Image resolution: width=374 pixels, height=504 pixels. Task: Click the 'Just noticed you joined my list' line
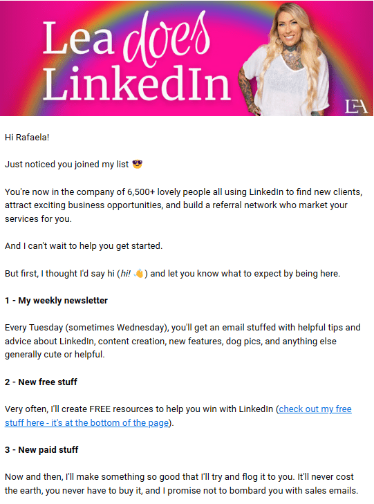(x=67, y=165)
